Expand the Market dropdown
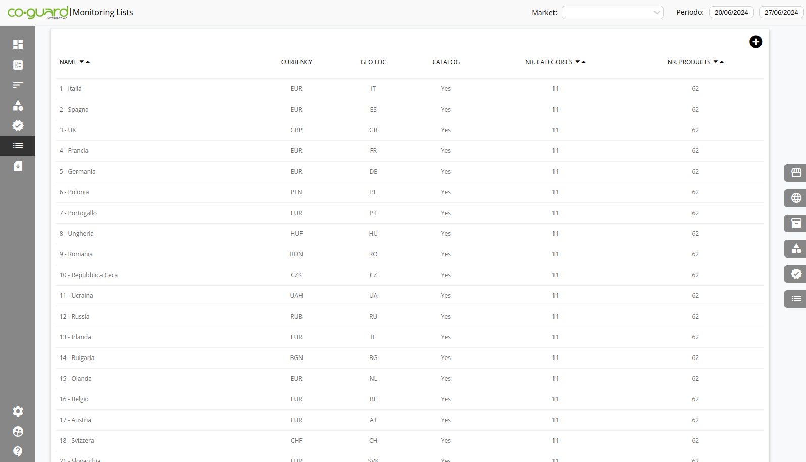The width and height of the screenshot is (806, 462). [612, 12]
